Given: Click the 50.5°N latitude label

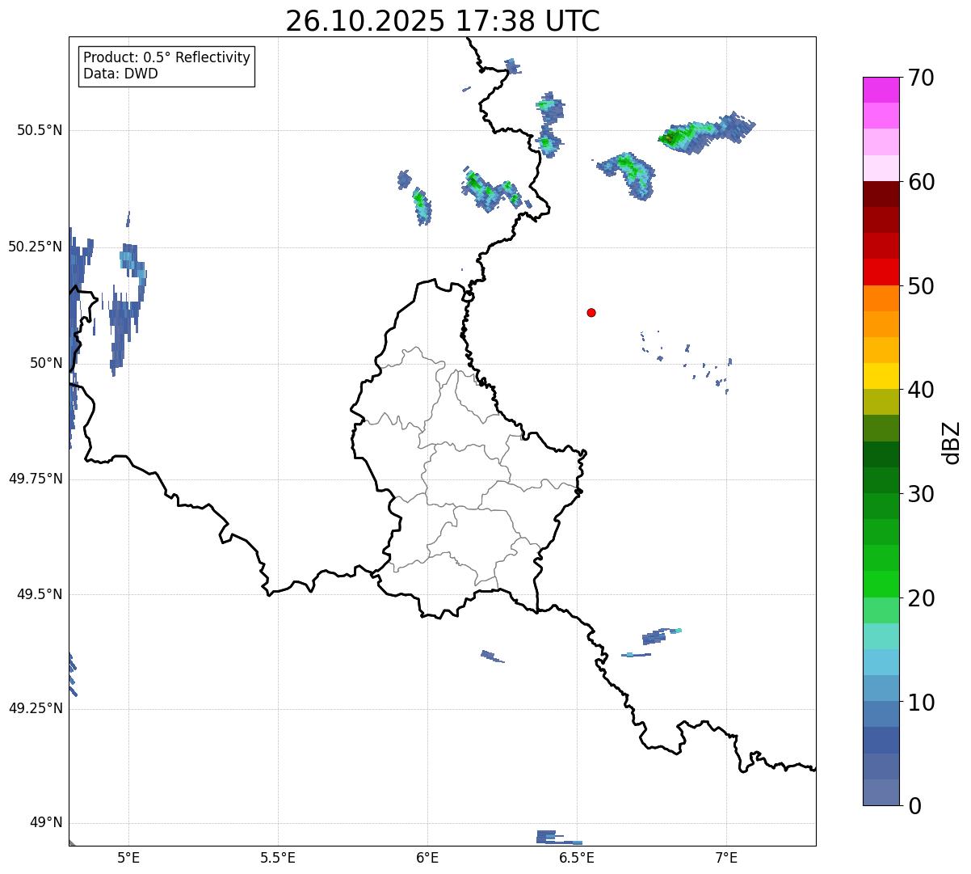Looking at the screenshot, I should point(39,130).
